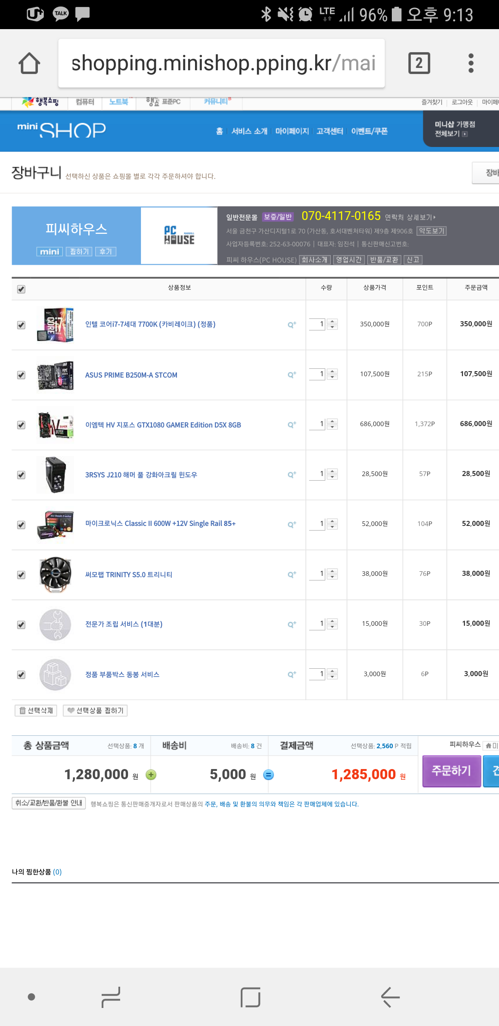Click the blue equals icon beside shipping fee
This screenshot has height=1026, width=499.
click(268, 775)
